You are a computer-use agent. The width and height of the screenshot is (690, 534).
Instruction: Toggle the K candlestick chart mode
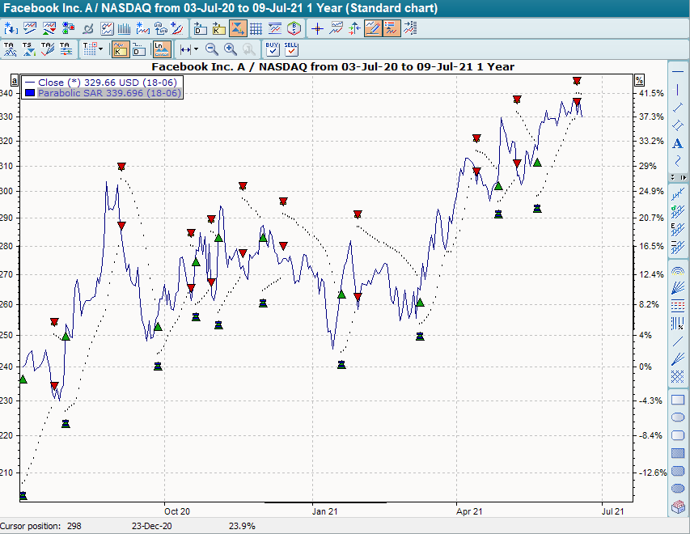(x=120, y=49)
